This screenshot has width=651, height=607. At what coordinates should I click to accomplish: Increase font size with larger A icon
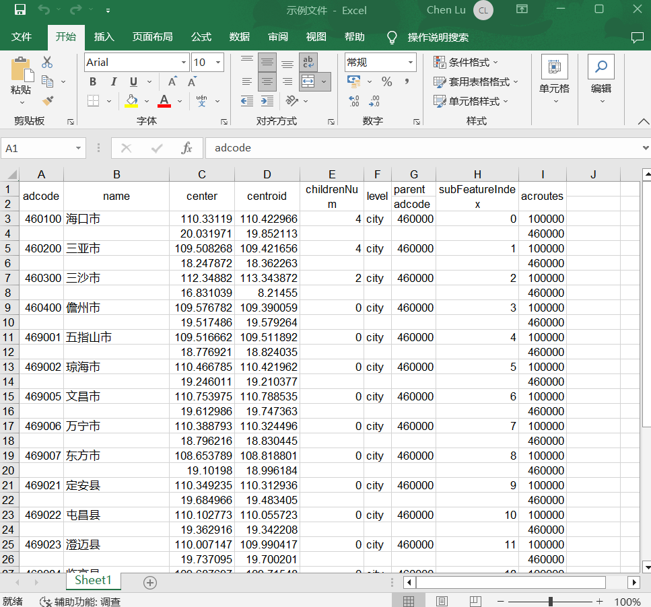pyautogui.click(x=172, y=81)
